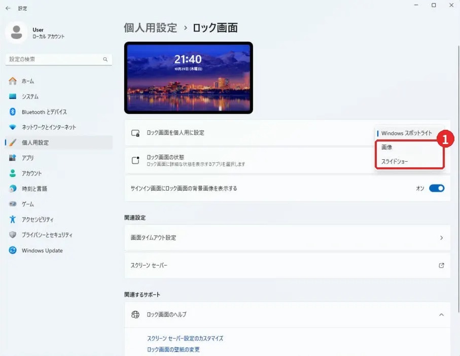Screen dimensions: 460x356
Task: Click the 個人用設定 brush icon
Action: click(x=13, y=143)
